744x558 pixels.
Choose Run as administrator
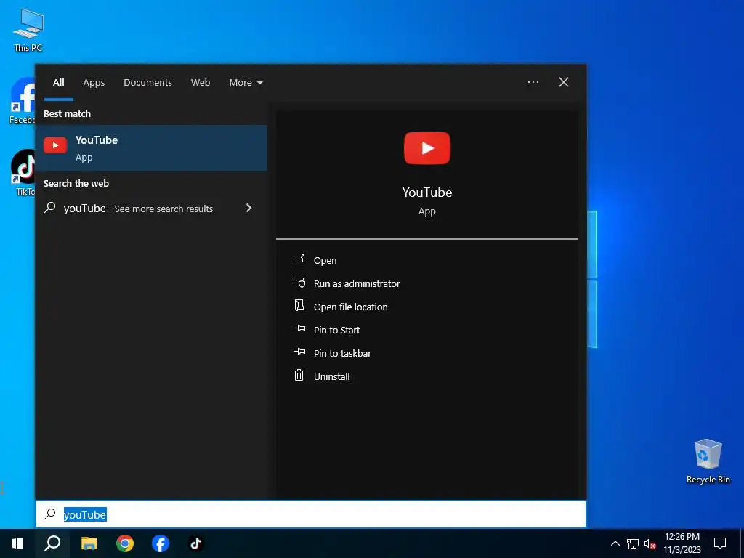[x=357, y=284]
